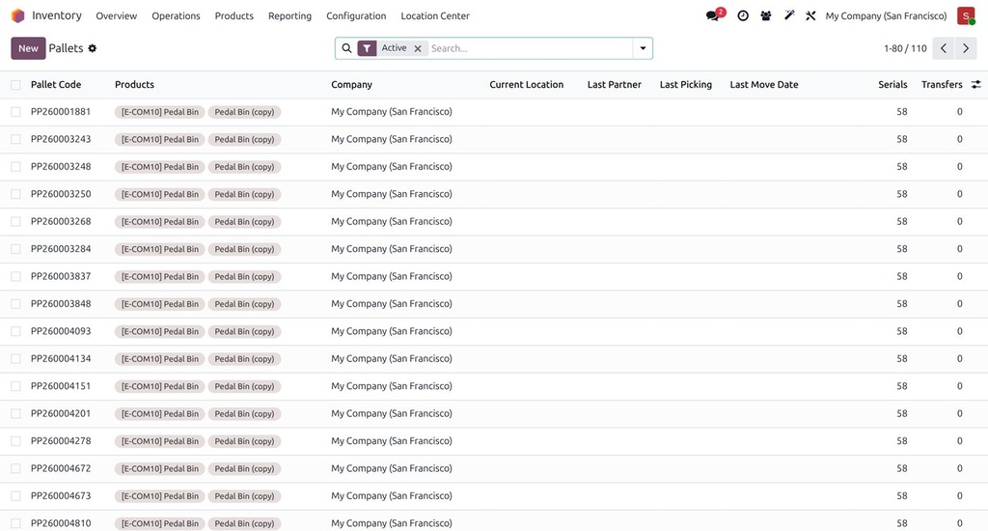Click [E-COM10] Pedal Bin tag in row PP260001881

[159, 112]
